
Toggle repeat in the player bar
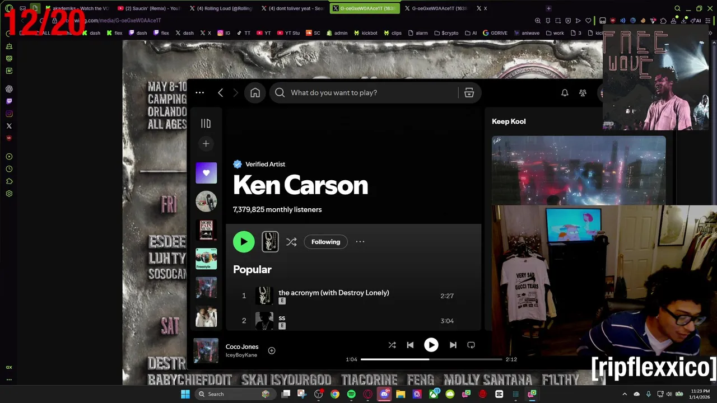[471, 345]
